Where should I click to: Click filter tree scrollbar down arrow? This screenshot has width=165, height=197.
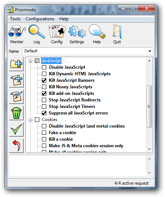[149, 149]
